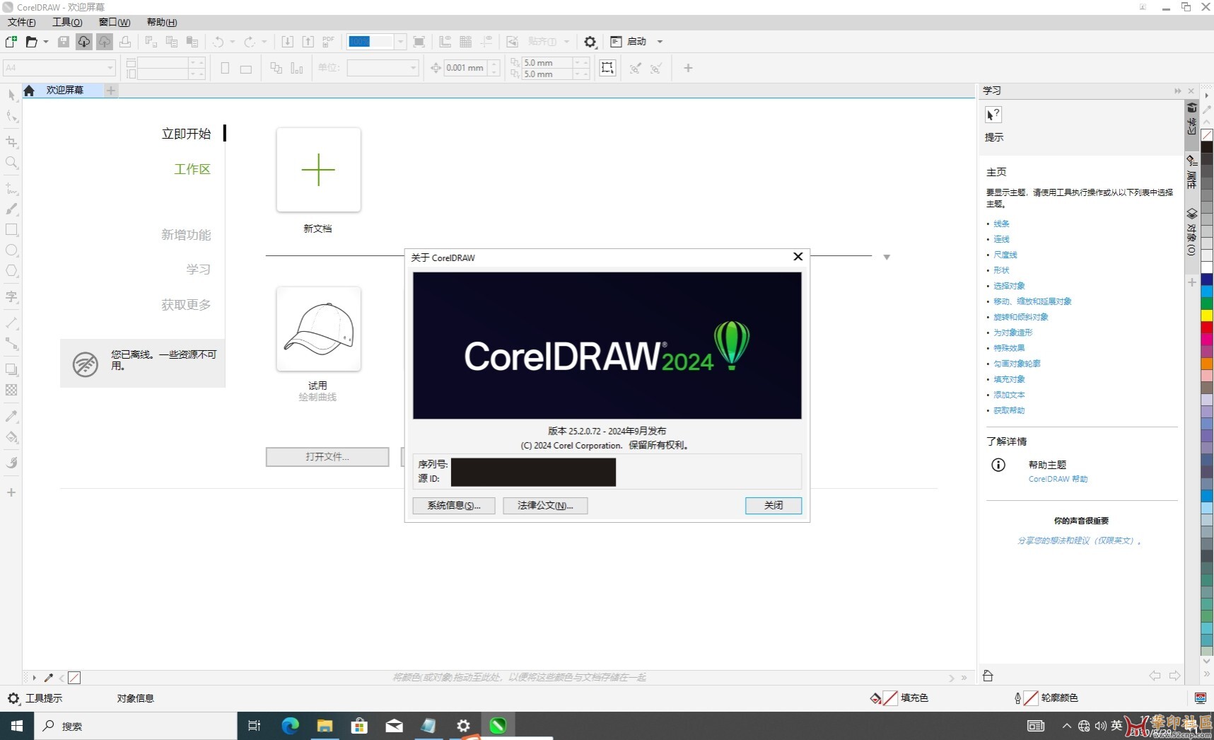Click the New document thumbnail
The height and width of the screenshot is (740, 1214).
(x=319, y=170)
